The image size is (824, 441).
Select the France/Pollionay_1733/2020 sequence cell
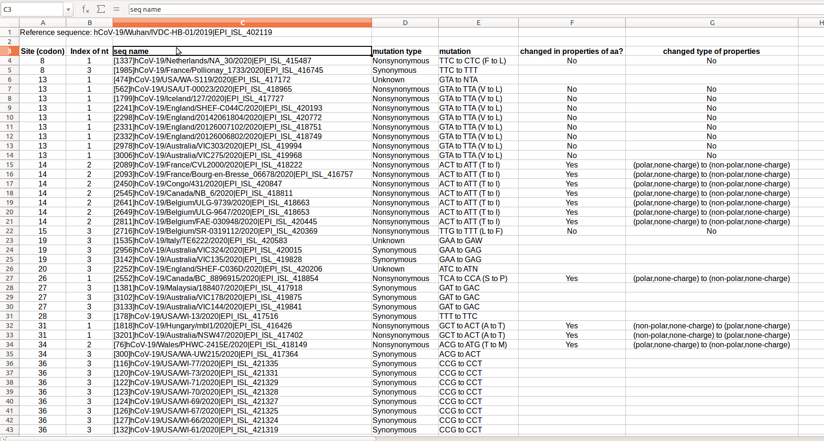pyautogui.click(x=242, y=70)
